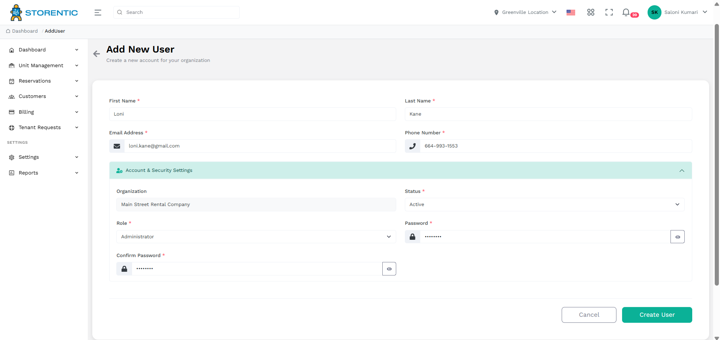
Task: Click inside the Search field
Action: point(176,12)
